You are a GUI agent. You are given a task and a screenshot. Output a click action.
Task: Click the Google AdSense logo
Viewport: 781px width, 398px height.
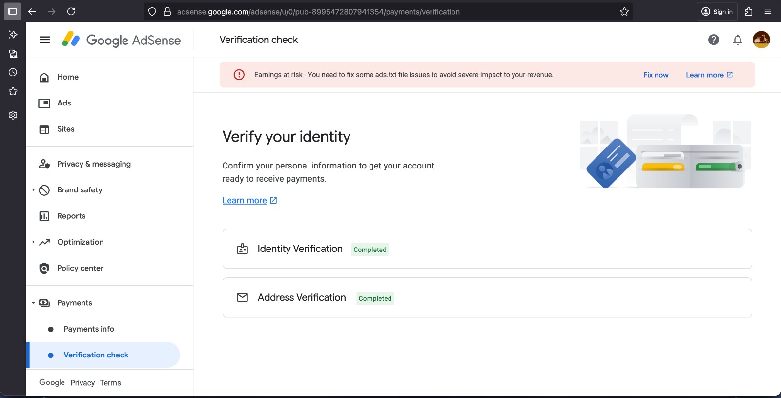[x=122, y=40]
